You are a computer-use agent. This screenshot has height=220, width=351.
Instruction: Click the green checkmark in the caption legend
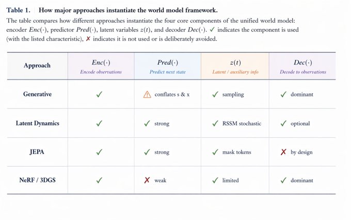[212, 29]
